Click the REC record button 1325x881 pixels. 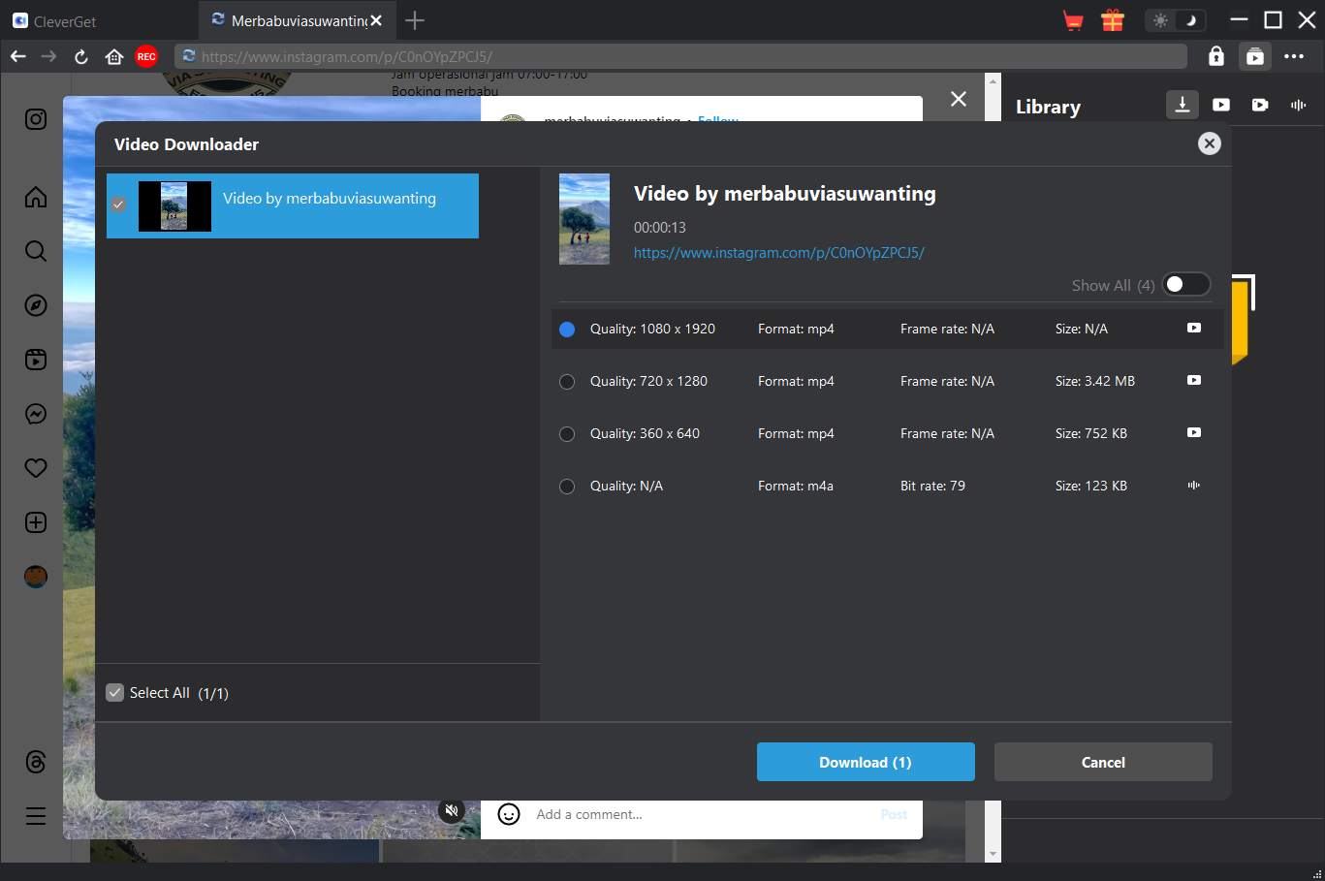pyautogui.click(x=146, y=57)
